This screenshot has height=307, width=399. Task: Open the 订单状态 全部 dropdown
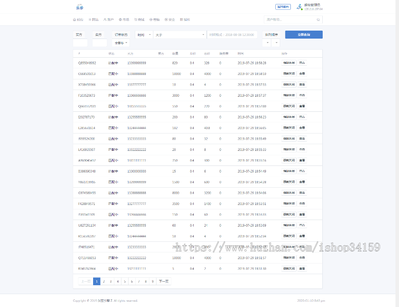pos(120,42)
